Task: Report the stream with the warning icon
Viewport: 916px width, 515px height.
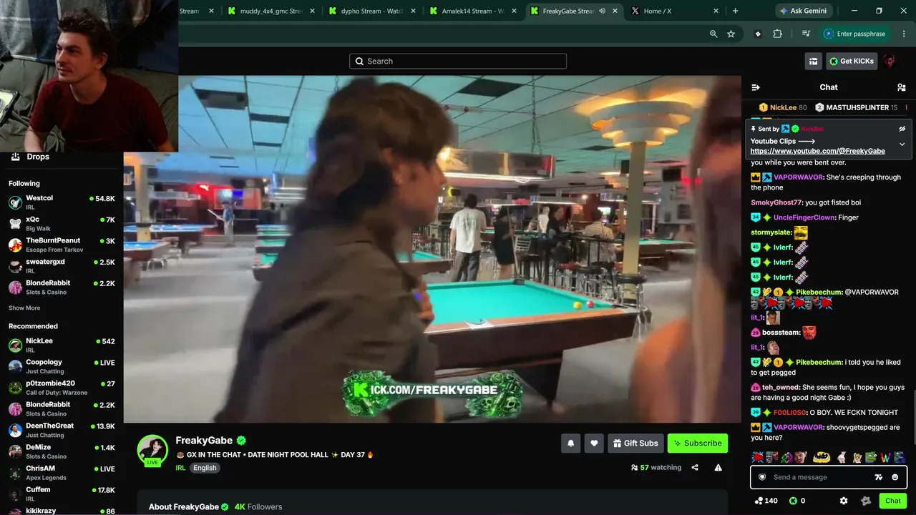Action: (718, 468)
